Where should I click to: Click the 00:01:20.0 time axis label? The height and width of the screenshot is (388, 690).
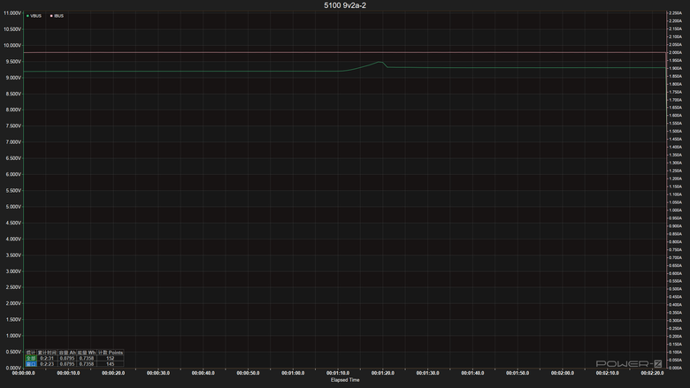[382, 373]
